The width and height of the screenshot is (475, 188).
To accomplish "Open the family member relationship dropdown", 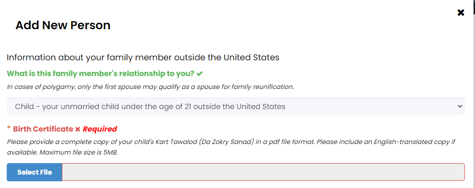I will pos(236,106).
